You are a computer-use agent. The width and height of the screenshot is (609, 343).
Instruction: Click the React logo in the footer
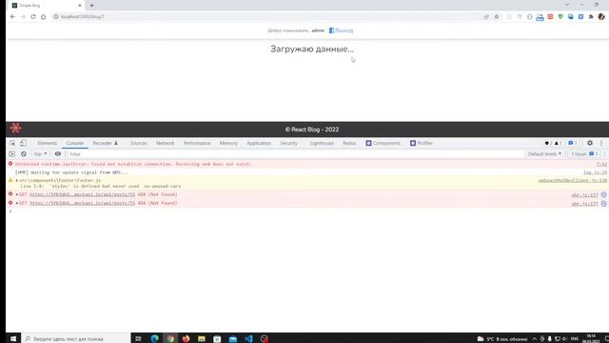pyautogui.click(x=15, y=129)
